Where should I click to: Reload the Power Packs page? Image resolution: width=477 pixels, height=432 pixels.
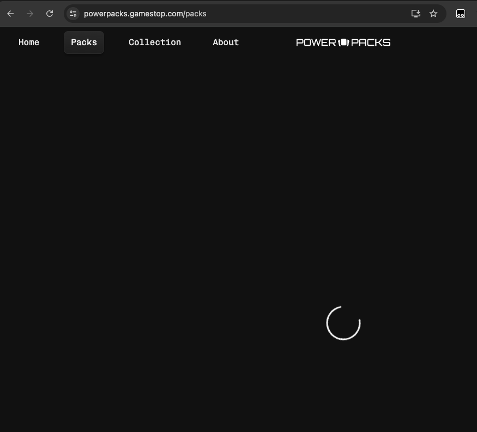(50, 14)
